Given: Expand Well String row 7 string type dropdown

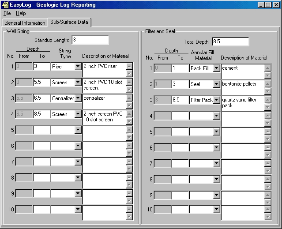Looking at the screenshot, I should coord(78,161).
